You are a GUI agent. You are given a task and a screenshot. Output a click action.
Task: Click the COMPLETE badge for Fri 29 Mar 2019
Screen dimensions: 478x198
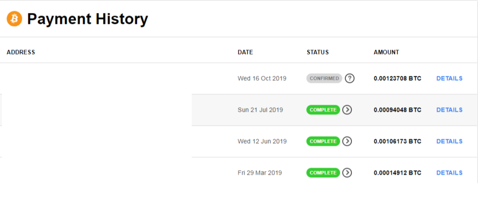323,173
